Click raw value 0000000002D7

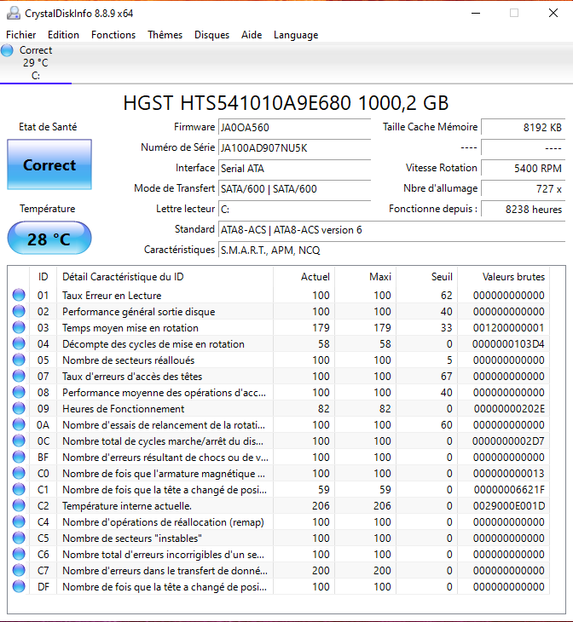coord(508,441)
